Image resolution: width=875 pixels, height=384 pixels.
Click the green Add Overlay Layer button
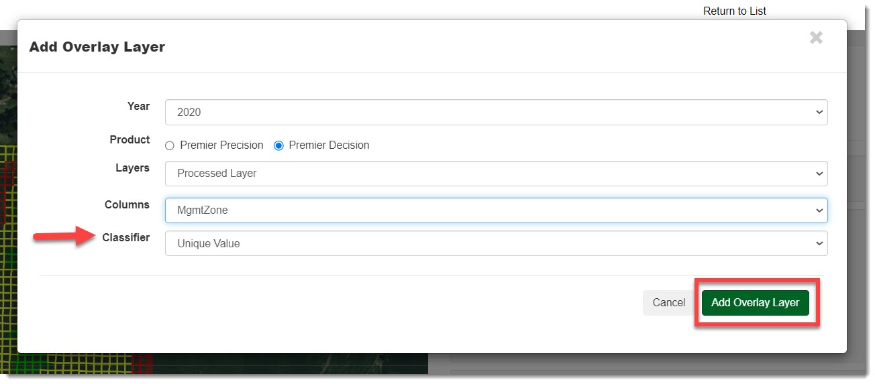pos(755,303)
